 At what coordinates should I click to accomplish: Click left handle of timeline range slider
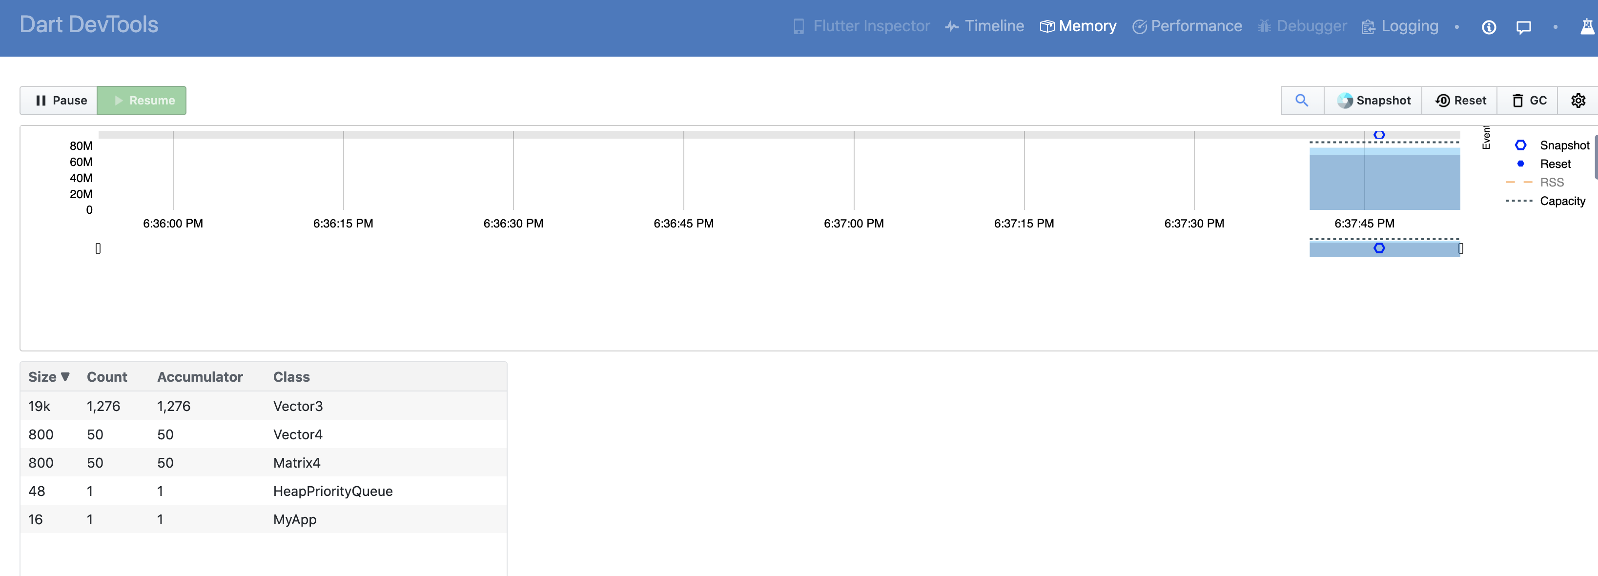click(98, 248)
